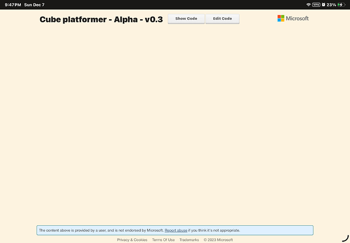Open the Trademarks footer link
Image resolution: width=350 pixels, height=243 pixels.
pos(189,240)
